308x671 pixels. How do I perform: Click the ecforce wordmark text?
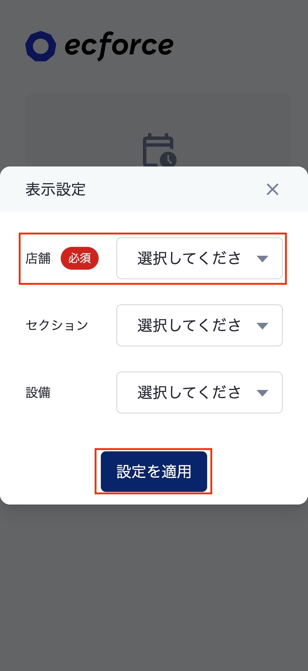point(119,46)
